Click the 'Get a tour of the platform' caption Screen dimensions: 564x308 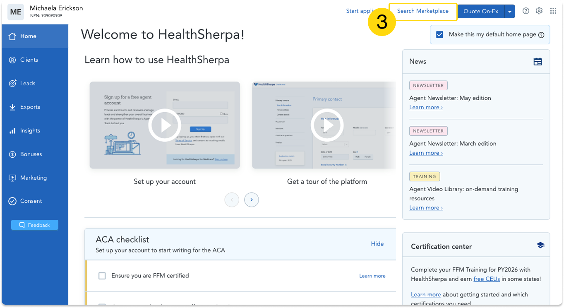coord(327,182)
